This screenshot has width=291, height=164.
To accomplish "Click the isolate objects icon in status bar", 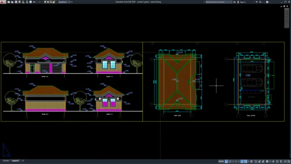I will (277, 161).
